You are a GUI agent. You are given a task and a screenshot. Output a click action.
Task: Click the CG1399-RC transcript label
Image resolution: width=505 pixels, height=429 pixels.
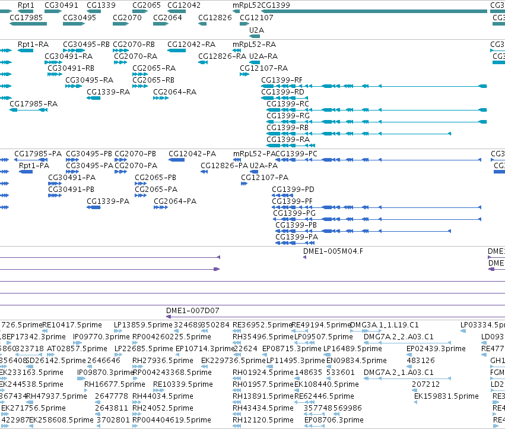(288, 104)
